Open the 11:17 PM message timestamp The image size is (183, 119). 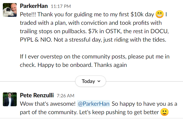[x=61, y=6]
